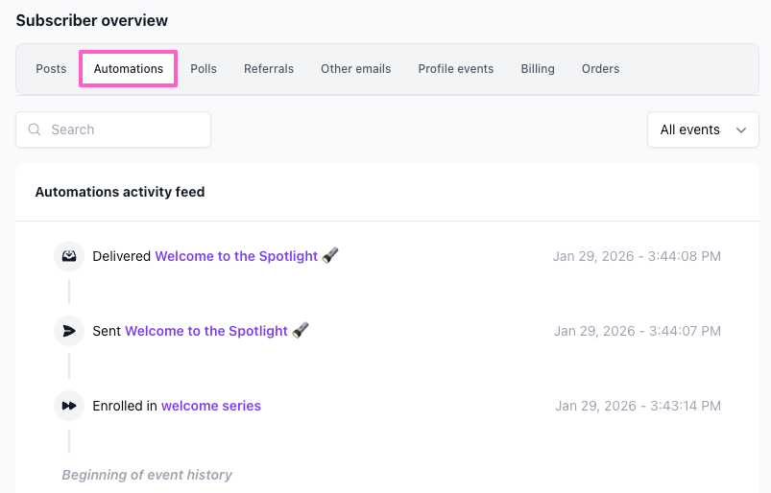This screenshot has height=493, width=771.
Task: Select the Automations tab
Action: [x=129, y=69]
